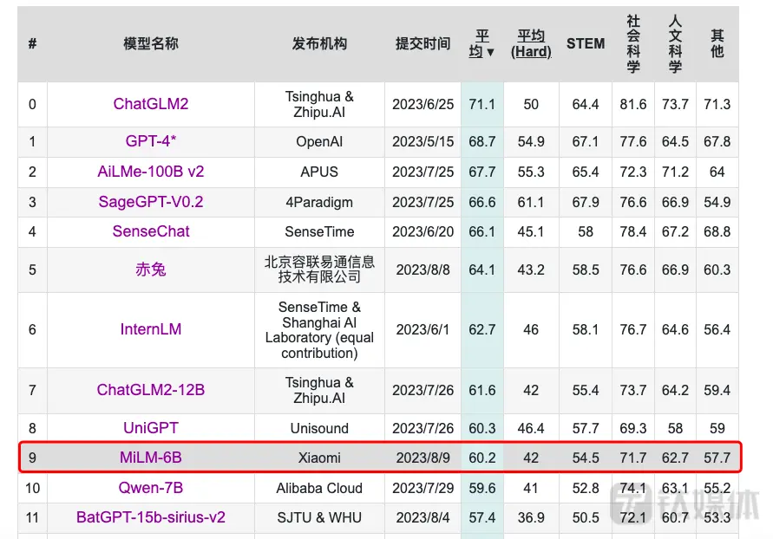Click the 人文科学 column header
This screenshot has width=773, height=539.
675,44
